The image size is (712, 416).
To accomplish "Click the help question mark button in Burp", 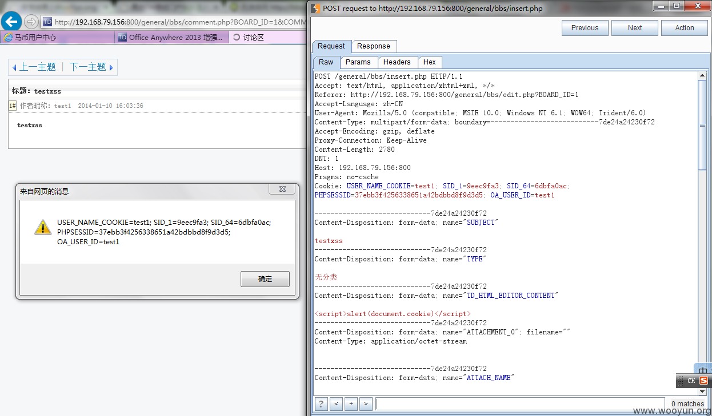I will click(x=322, y=403).
